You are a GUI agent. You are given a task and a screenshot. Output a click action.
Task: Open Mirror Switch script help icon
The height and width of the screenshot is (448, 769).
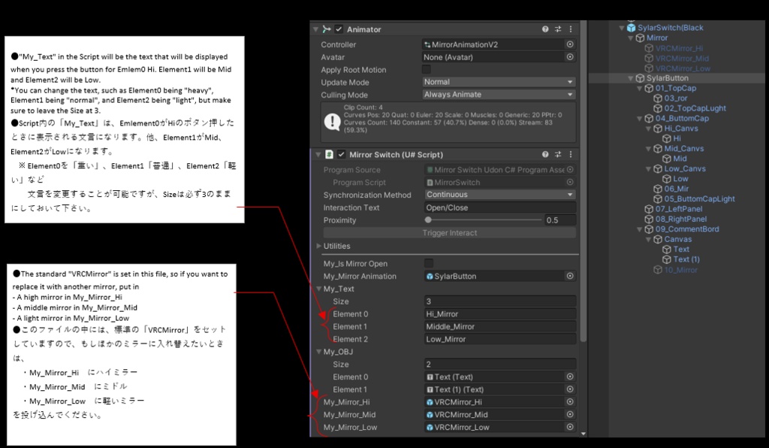coord(545,154)
